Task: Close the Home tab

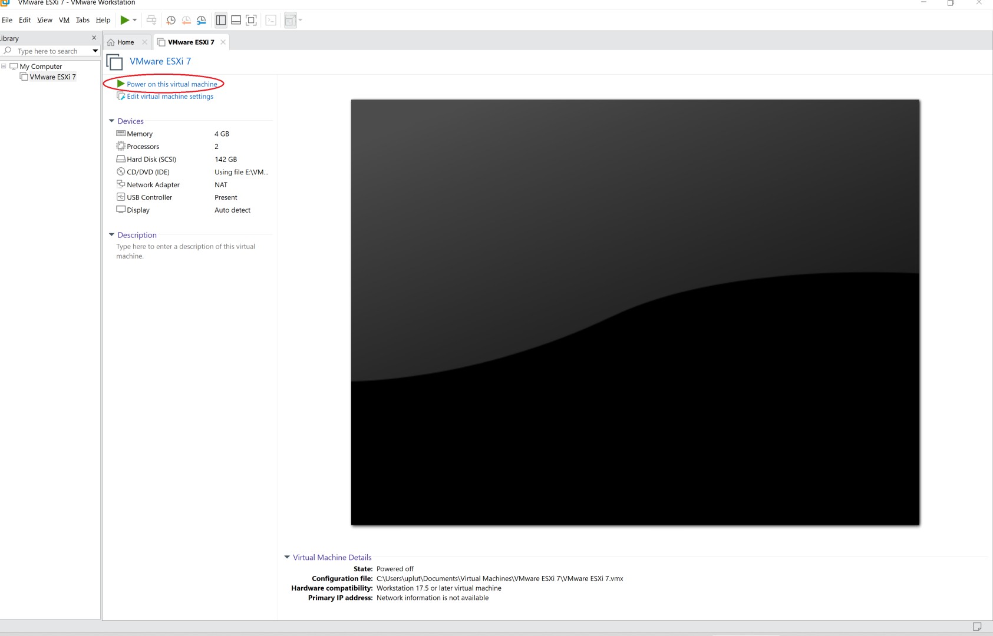Action: click(x=144, y=42)
